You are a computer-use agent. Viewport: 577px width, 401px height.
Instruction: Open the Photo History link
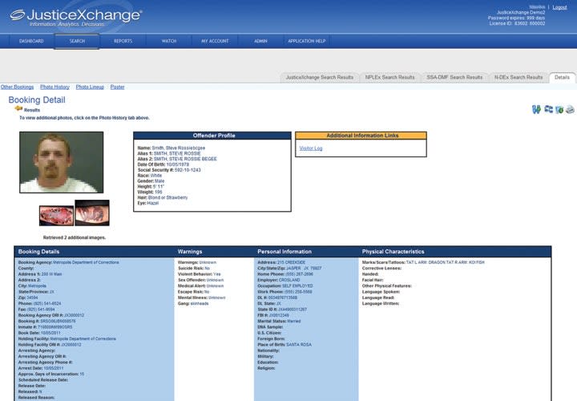54,87
